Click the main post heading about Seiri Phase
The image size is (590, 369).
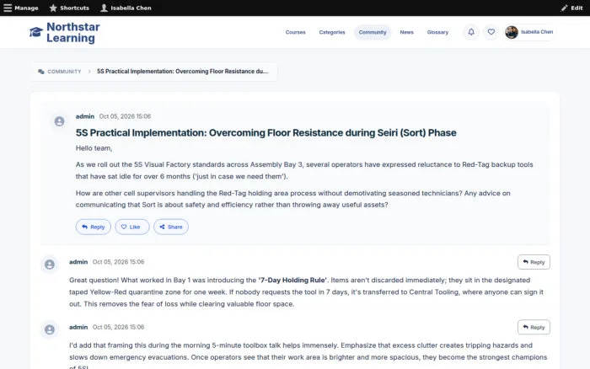coord(266,133)
